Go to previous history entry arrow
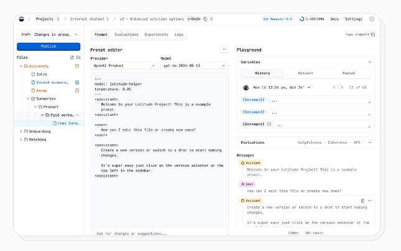The height and width of the screenshot is (251, 401). pyautogui.click(x=334, y=87)
